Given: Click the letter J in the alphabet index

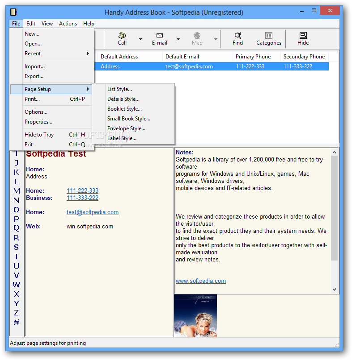Looking at the screenshot, I should pos(17,163).
